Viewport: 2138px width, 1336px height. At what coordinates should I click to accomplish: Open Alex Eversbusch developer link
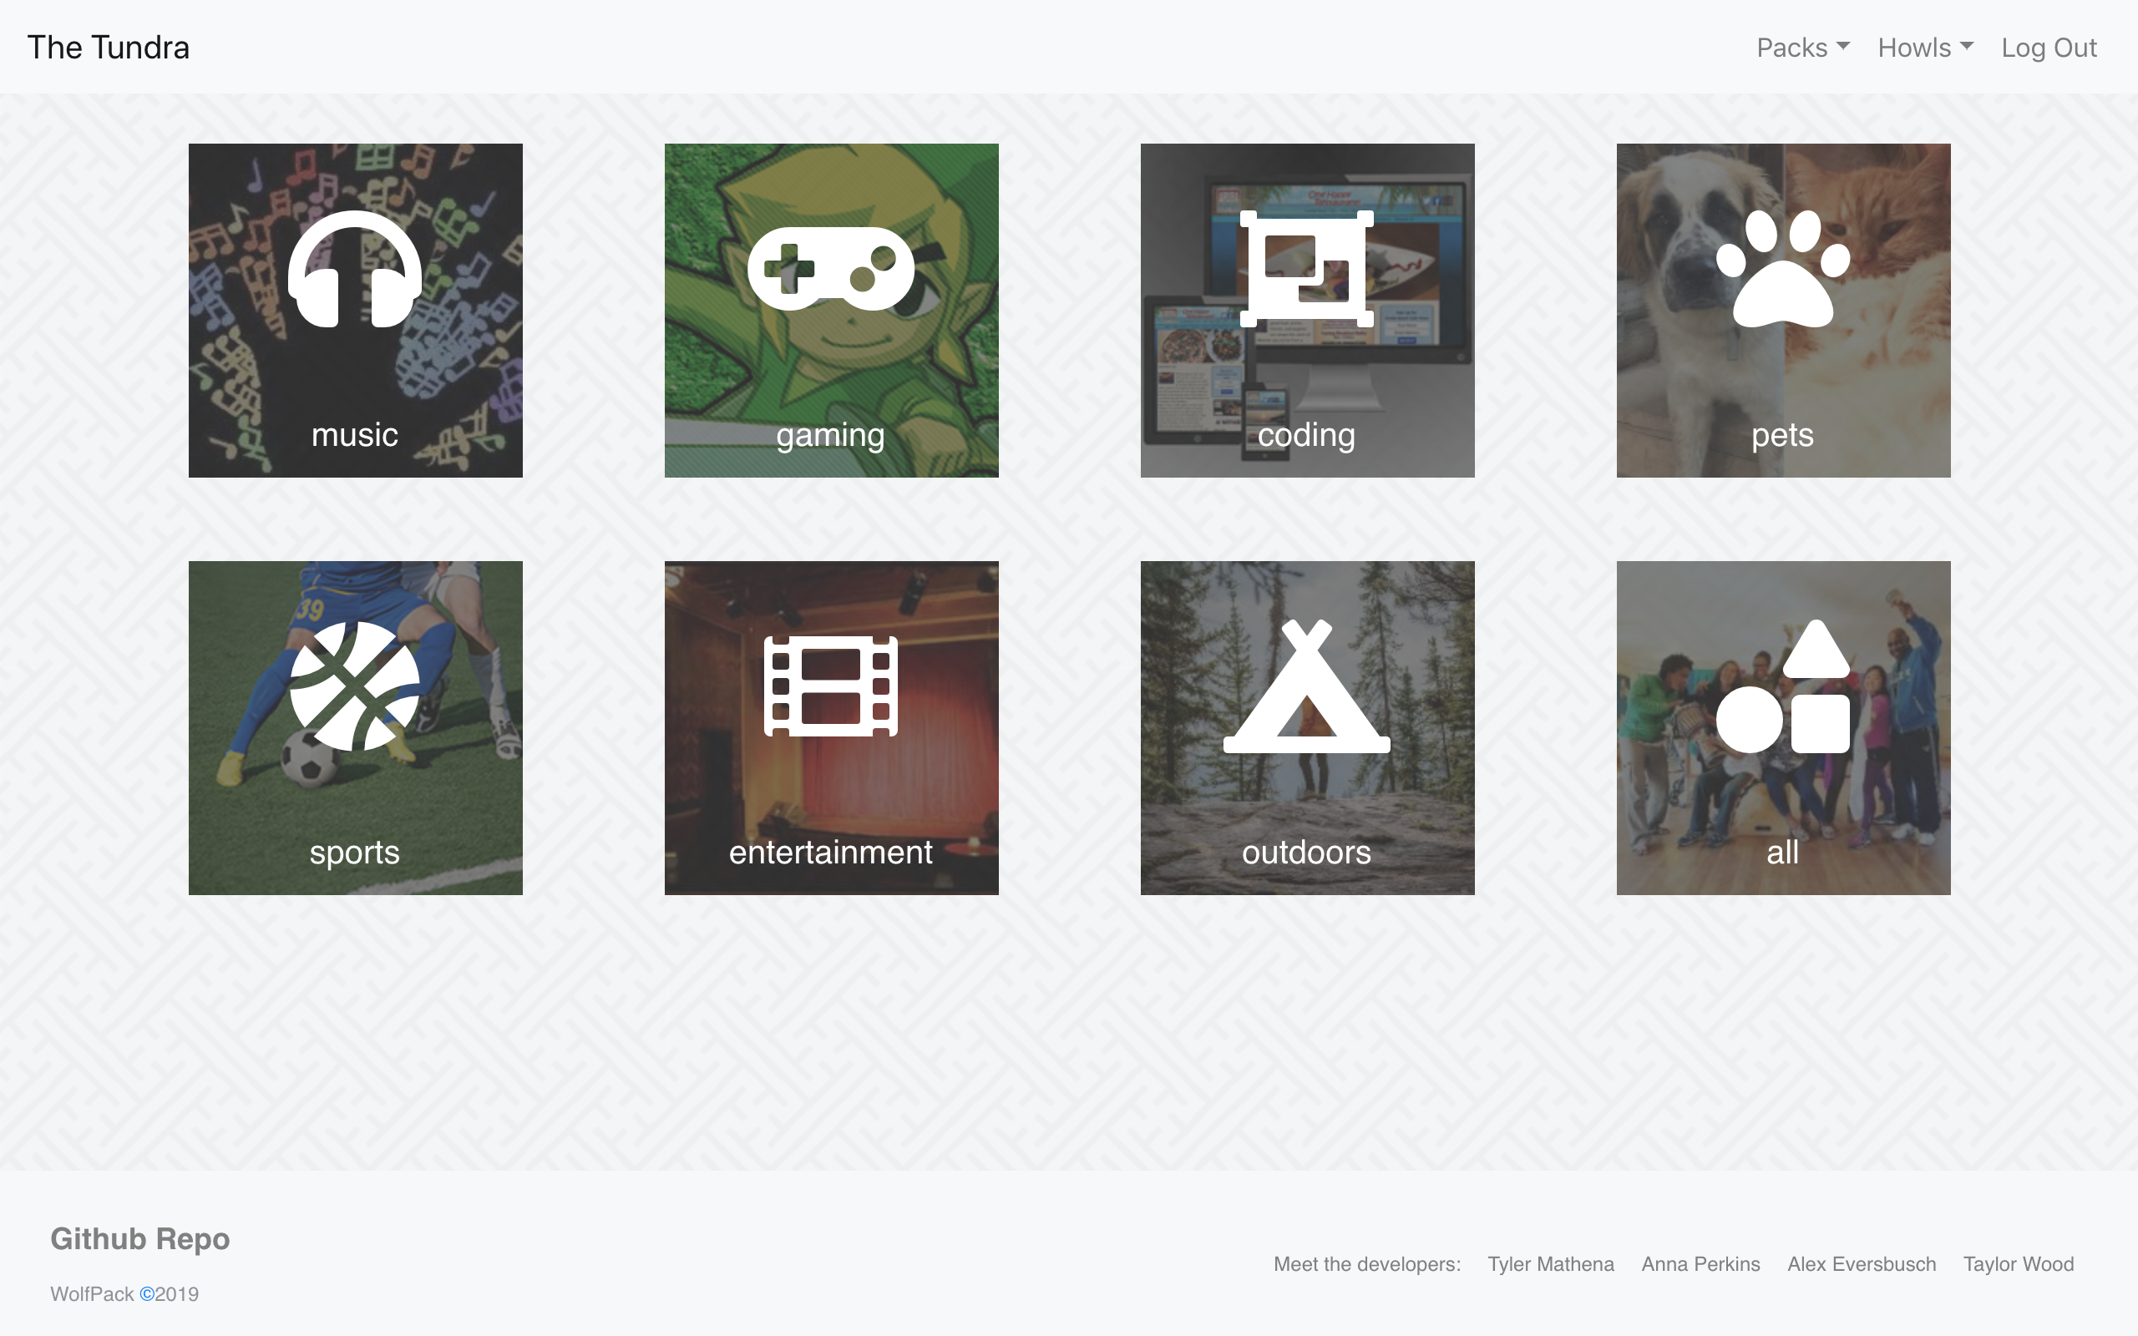[1862, 1264]
